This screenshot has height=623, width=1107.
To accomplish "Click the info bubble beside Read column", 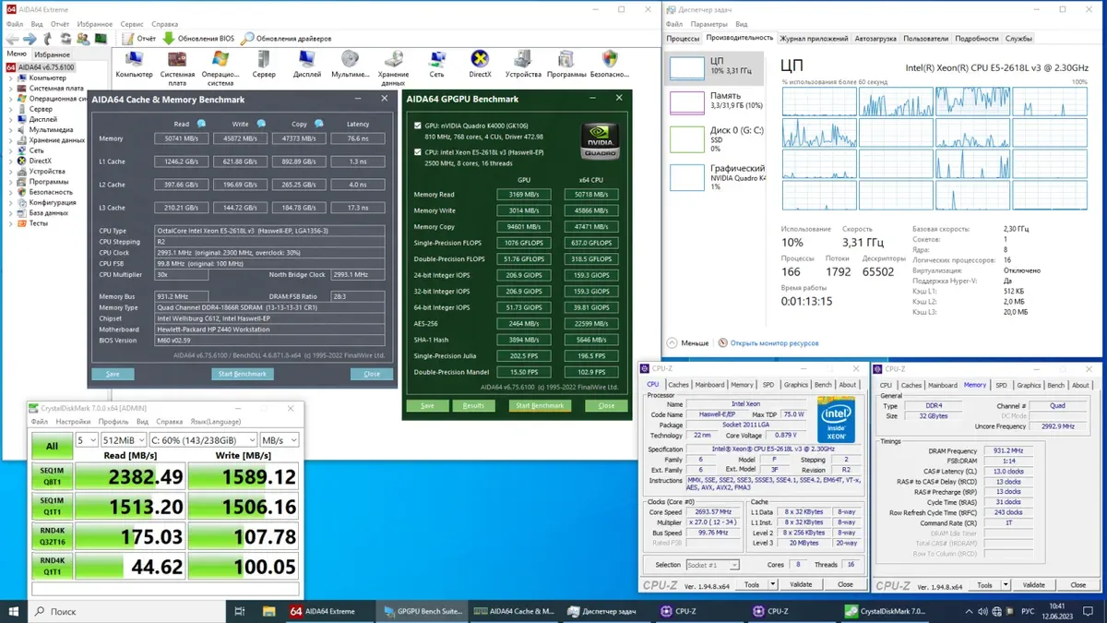I will click(201, 124).
